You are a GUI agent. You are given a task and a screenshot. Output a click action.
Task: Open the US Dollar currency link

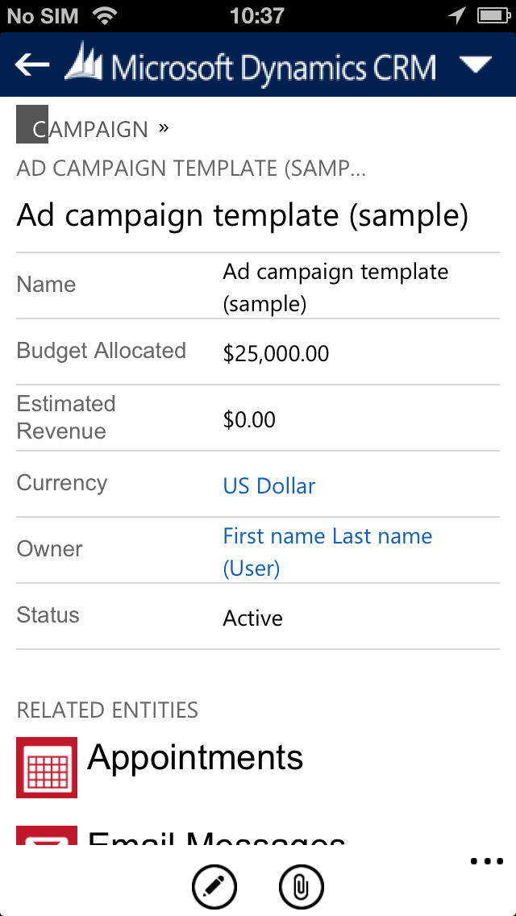[269, 485]
